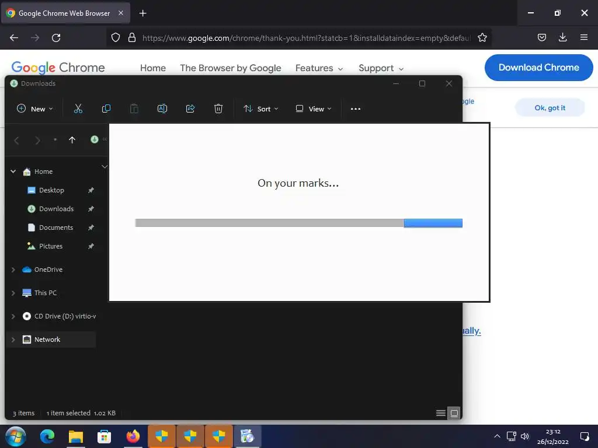Click the Copy icon in Downloads toolbar
598x448 pixels.
coord(106,108)
